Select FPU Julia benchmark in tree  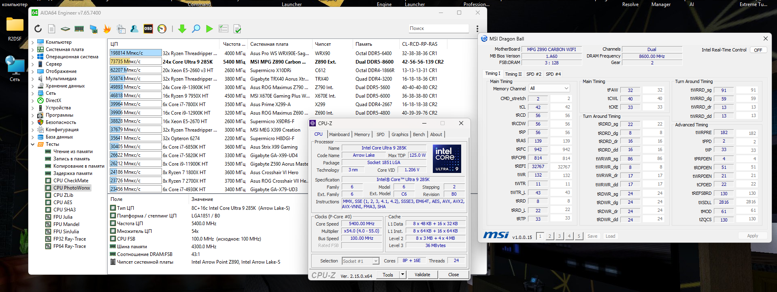tap(63, 217)
